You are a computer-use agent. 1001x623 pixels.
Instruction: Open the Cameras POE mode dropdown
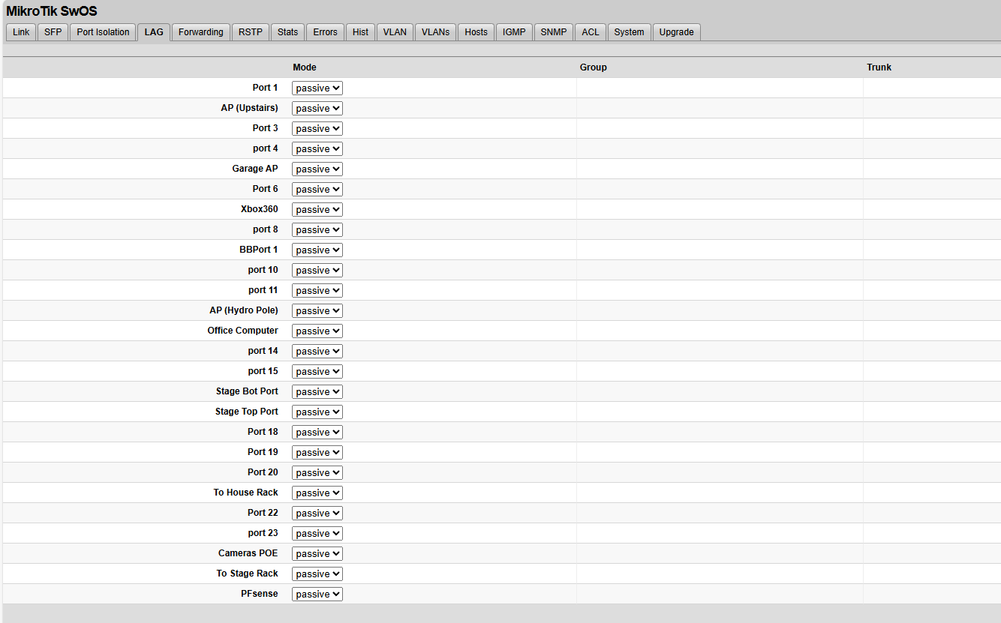(x=317, y=554)
